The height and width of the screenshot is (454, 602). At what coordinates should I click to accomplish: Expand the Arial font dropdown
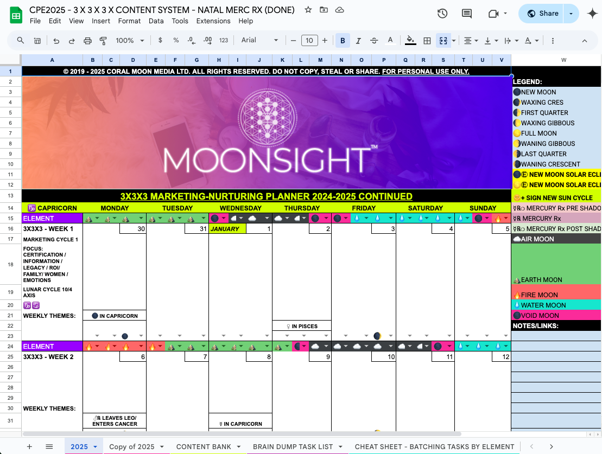(259, 41)
